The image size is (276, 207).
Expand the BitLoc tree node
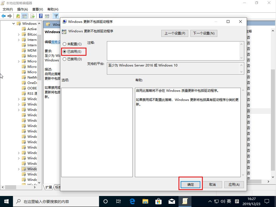point(18,34)
